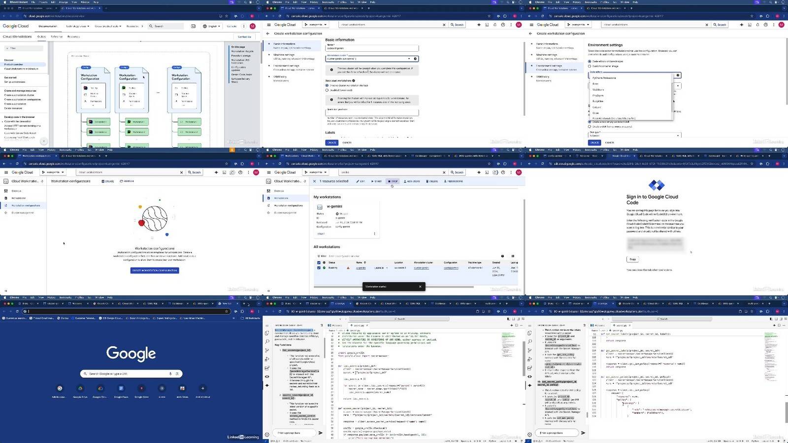Select the 'Enabled' quick start workstations radio
The height and width of the screenshot is (443, 788).
pos(327,85)
